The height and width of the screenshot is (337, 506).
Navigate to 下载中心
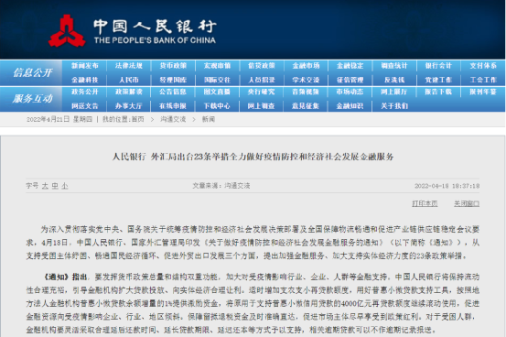pyautogui.click(x=217, y=106)
